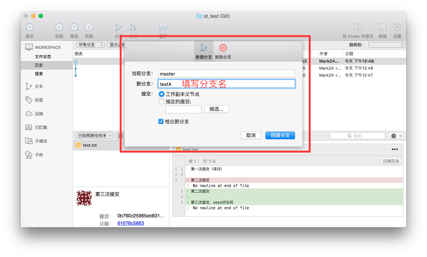Click the 推送 (Push) toolbar icon
The image size is (427, 257).
(x=74, y=27)
